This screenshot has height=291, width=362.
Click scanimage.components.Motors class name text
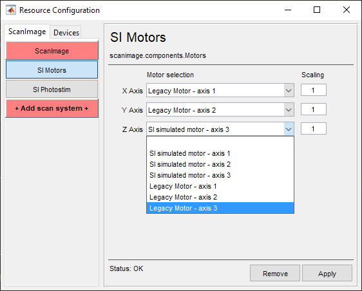coord(158,55)
